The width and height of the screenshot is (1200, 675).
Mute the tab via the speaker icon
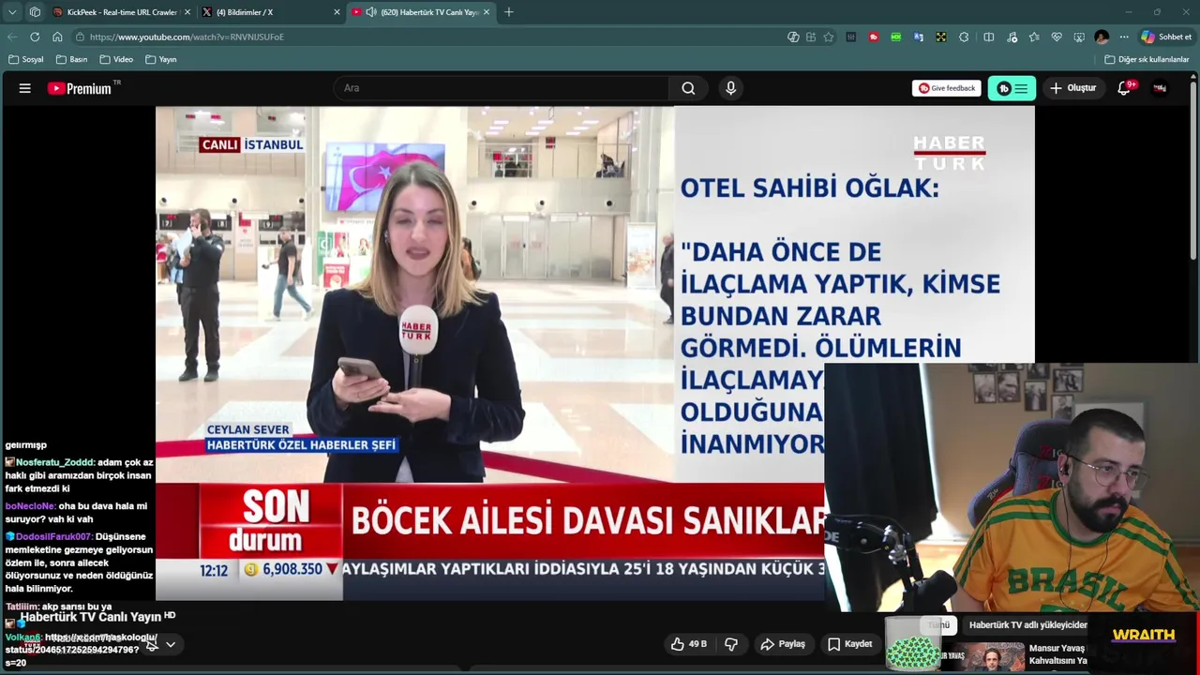pyautogui.click(x=370, y=12)
